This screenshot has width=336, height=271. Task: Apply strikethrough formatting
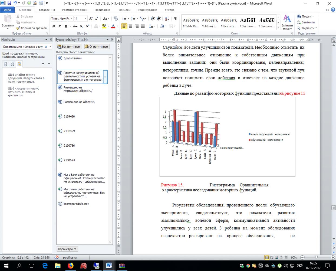point(75,26)
